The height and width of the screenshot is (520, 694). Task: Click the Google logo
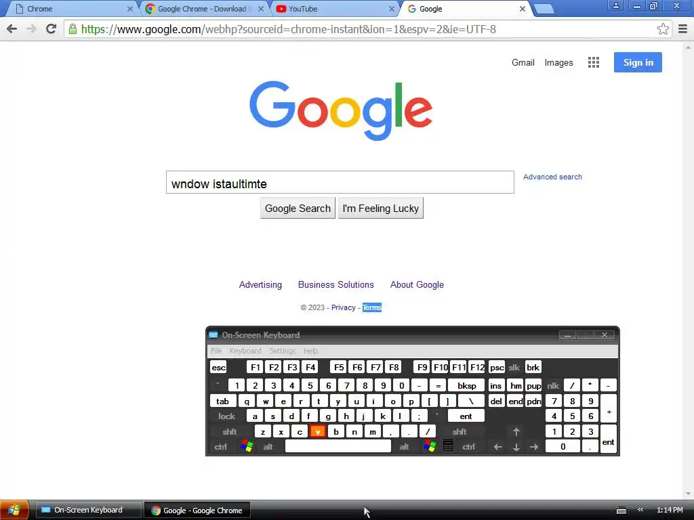click(x=341, y=110)
